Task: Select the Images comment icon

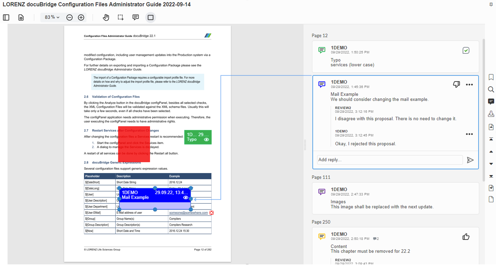Action: [x=322, y=192]
